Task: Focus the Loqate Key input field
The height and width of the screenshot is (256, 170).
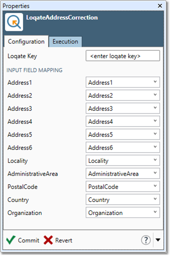Action: pos(123,56)
